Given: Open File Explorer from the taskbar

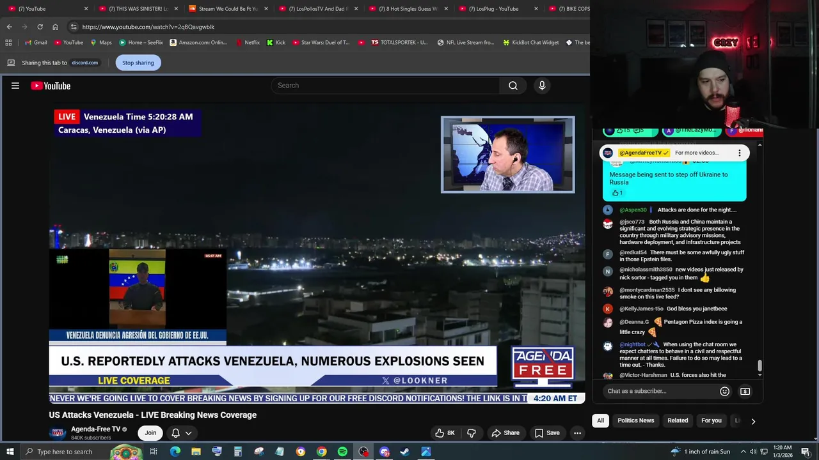Looking at the screenshot, I should (x=196, y=452).
